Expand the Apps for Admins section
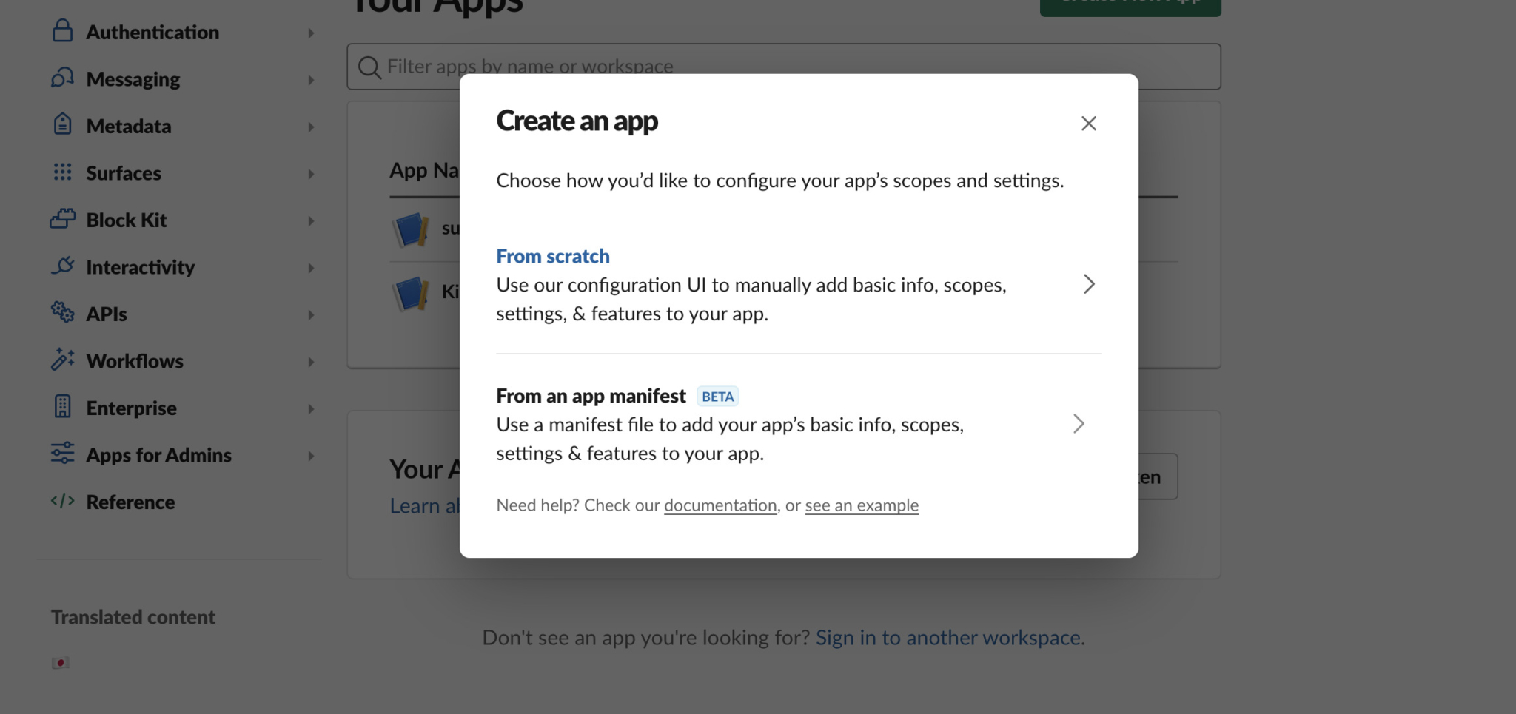Image resolution: width=1516 pixels, height=714 pixels. [158, 455]
